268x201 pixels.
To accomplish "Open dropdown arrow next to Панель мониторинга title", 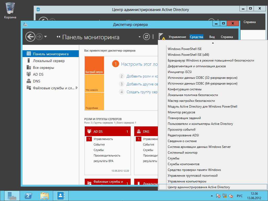I will pos(139,37).
